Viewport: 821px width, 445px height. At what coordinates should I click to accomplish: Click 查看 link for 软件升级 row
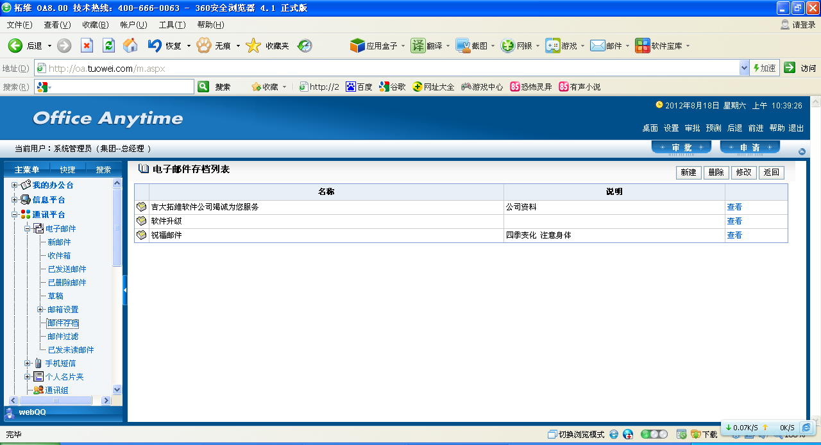734,221
